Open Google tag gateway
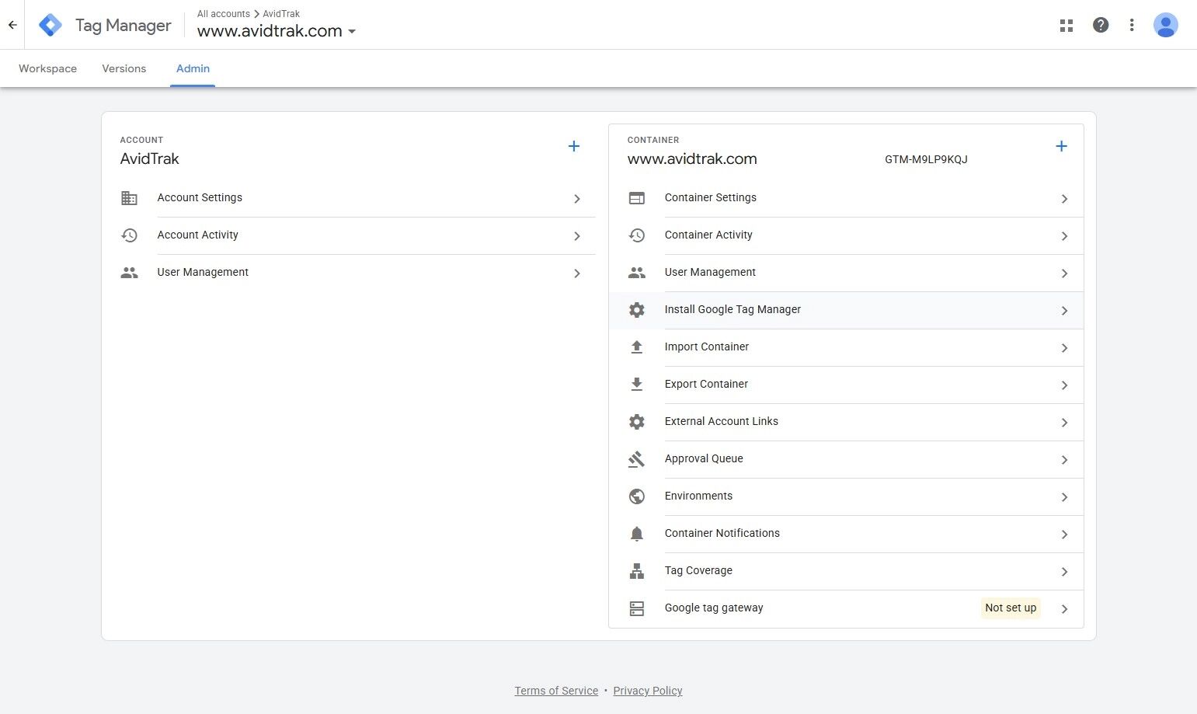 click(846, 608)
